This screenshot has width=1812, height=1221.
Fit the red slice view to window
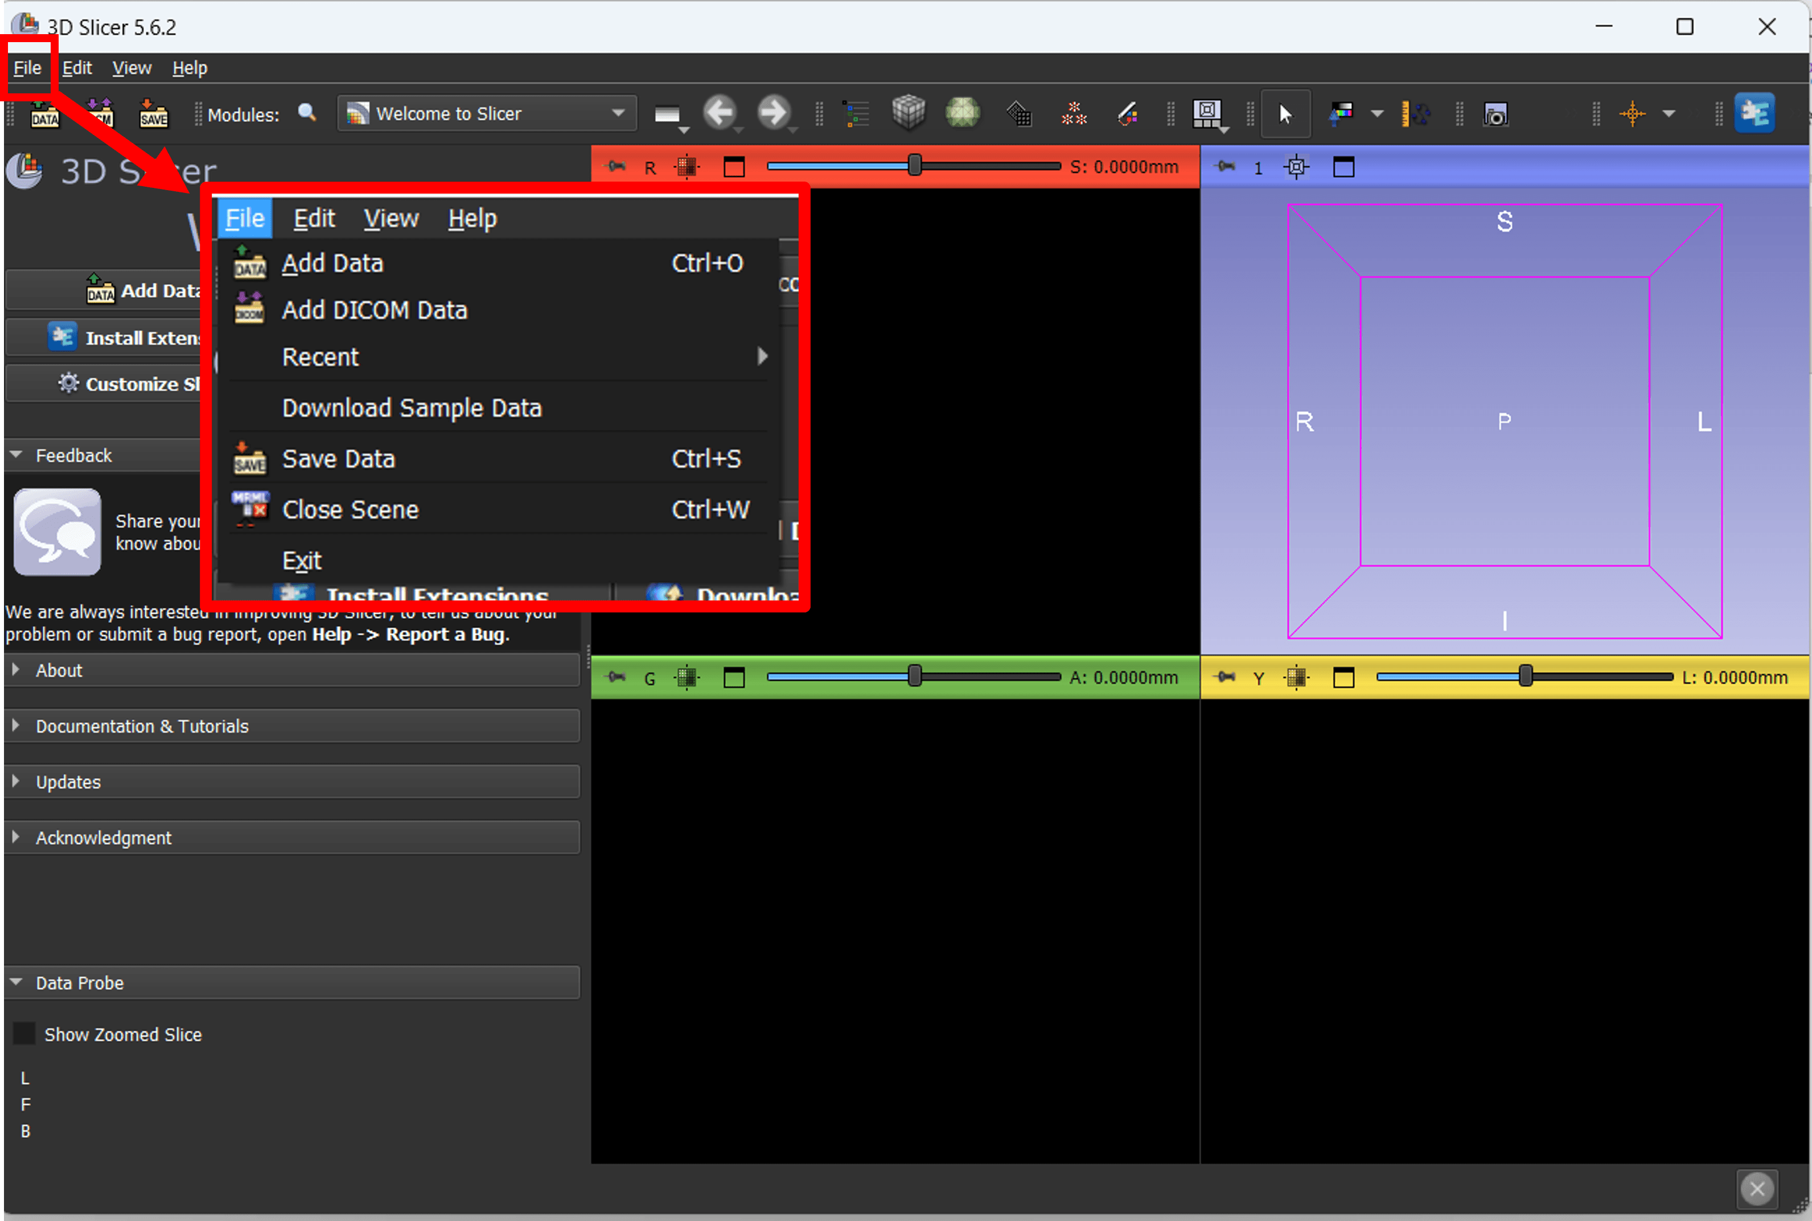coord(687,167)
